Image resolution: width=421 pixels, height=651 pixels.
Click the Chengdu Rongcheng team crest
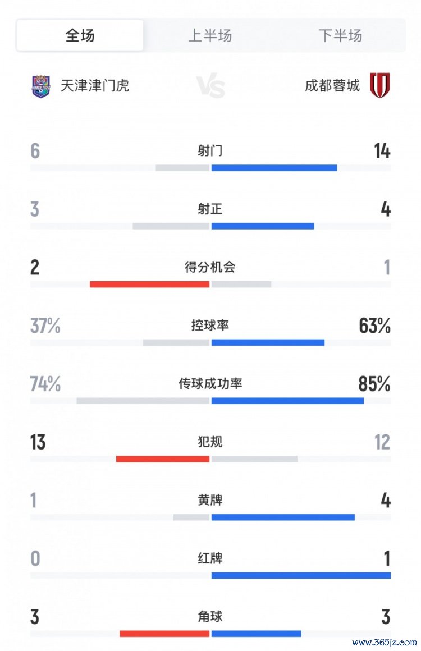point(380,85)
